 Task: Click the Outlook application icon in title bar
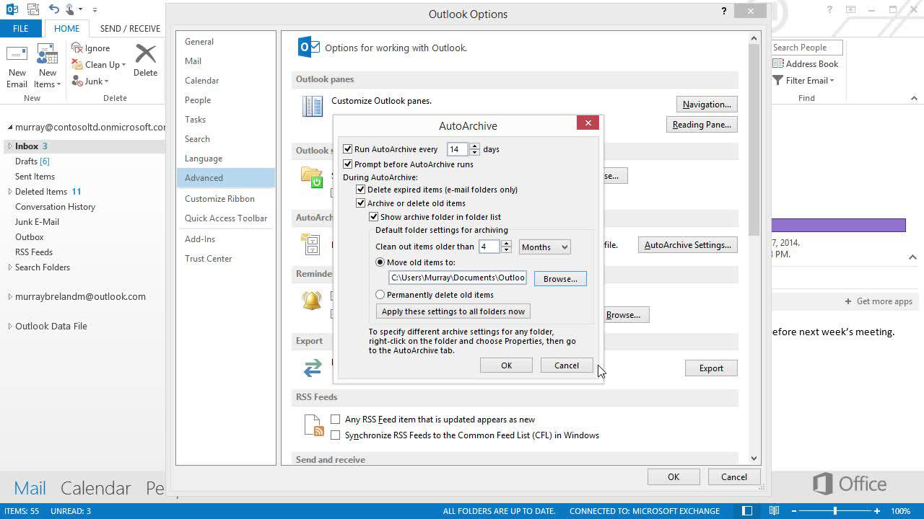point(12,9)
